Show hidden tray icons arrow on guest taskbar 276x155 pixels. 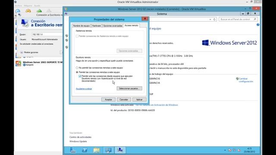click(225, 150)
